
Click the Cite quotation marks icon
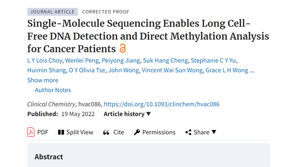(x=106, y=132)
